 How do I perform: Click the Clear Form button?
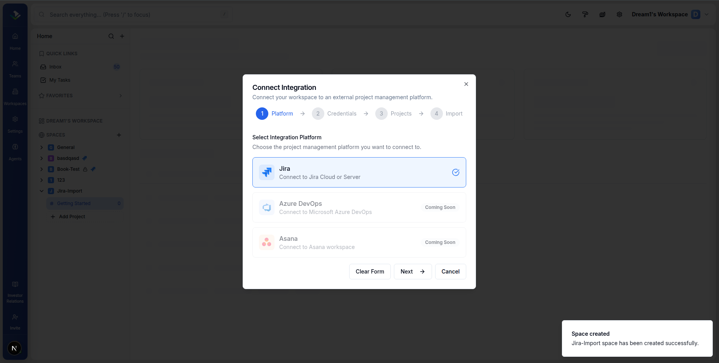click(370, 272)
